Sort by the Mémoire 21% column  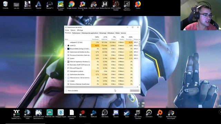tap(104, 38)
